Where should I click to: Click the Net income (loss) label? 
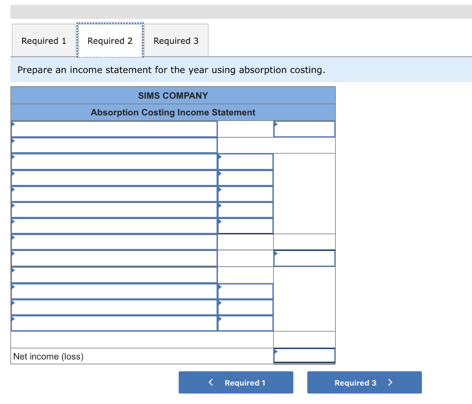tap(48, 356)
